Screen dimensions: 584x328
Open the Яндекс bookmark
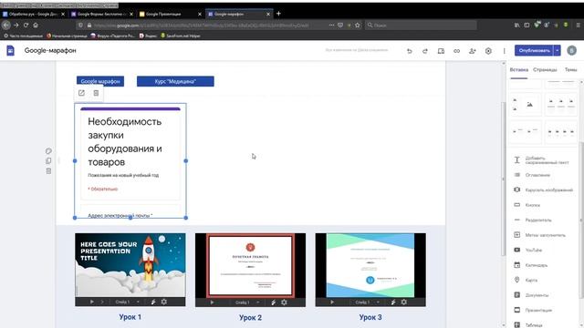[148, 36]
